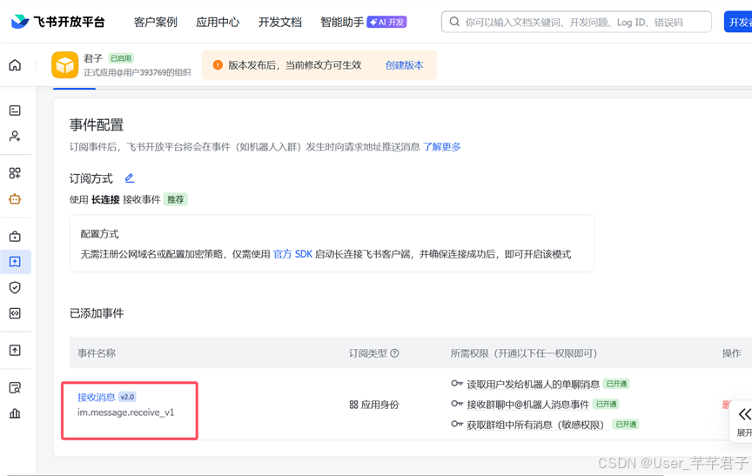
Task: Click the orange warning icon in the version notice
Action: (218, 64)
